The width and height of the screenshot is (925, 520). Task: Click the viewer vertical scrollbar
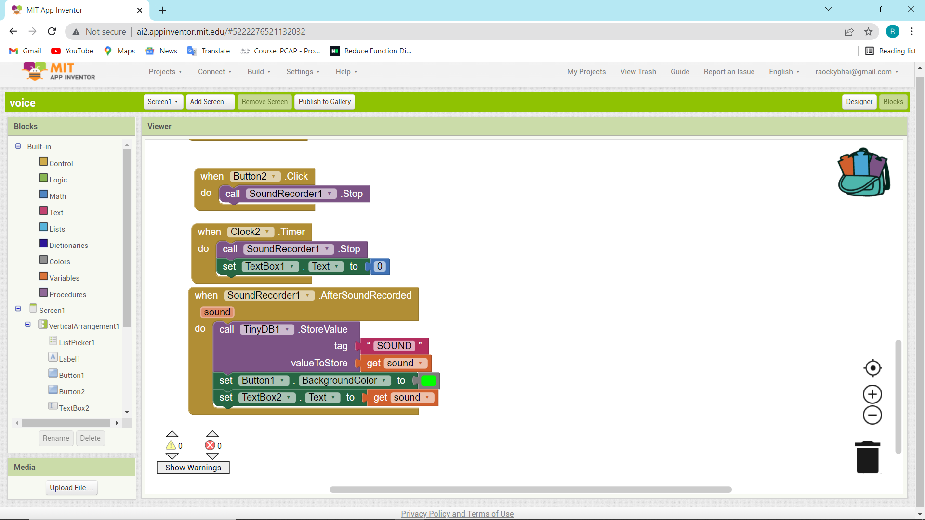[x=898, y=397]
